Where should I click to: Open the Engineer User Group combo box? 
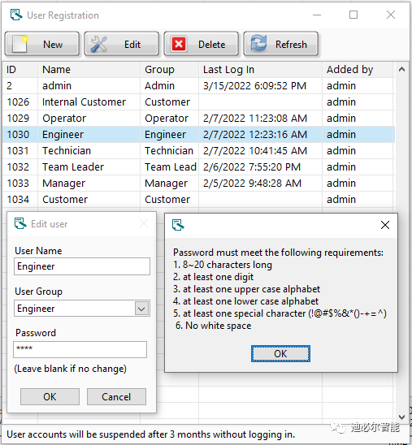coord(82,309)
